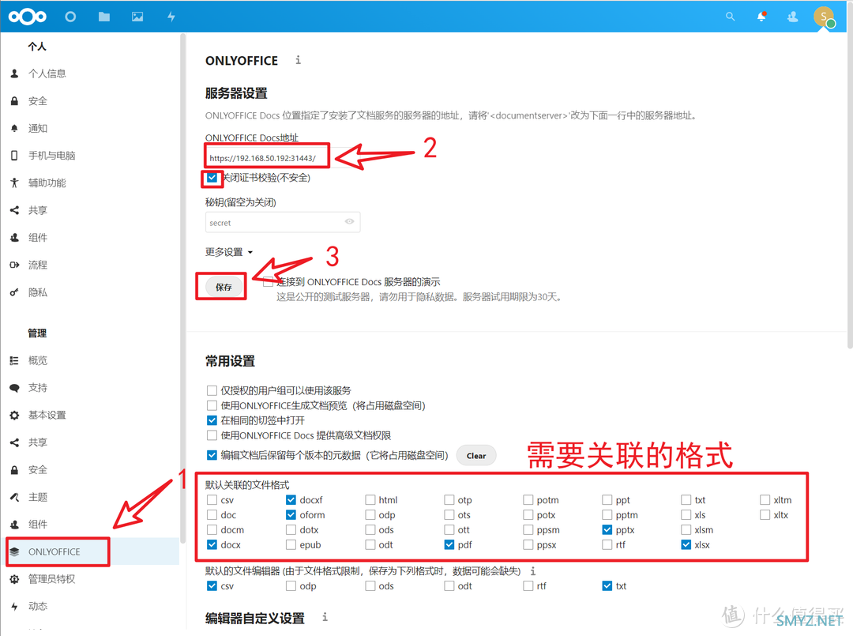Click info icon beside 编辑器自定义设置

pos(325,617)
